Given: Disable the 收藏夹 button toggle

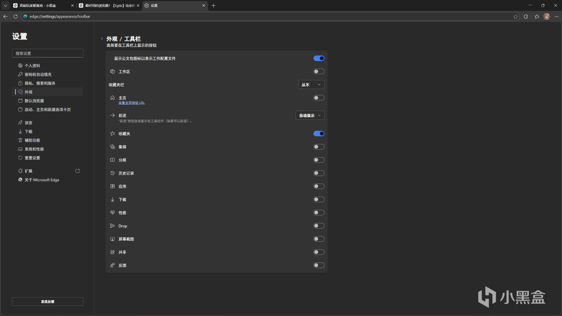Looking at the screenshot, I should (319, 133).
